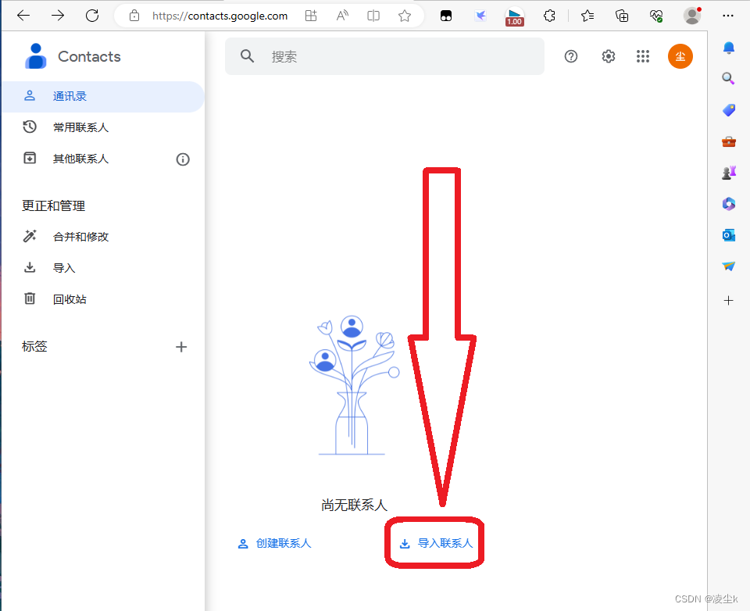This screenshot has height=611, width=750.
Task: Open Edge sidebar Outlook icon
Action: (x=728, y=235)
